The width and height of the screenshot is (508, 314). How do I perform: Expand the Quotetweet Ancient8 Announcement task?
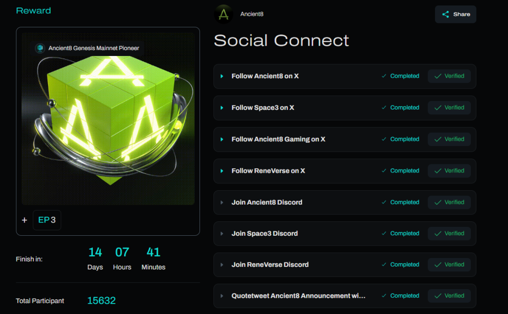point(222,296)
